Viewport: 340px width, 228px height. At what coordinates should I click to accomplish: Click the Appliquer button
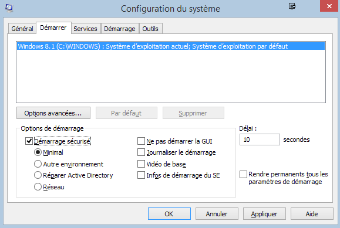click(x=264, y=214)
